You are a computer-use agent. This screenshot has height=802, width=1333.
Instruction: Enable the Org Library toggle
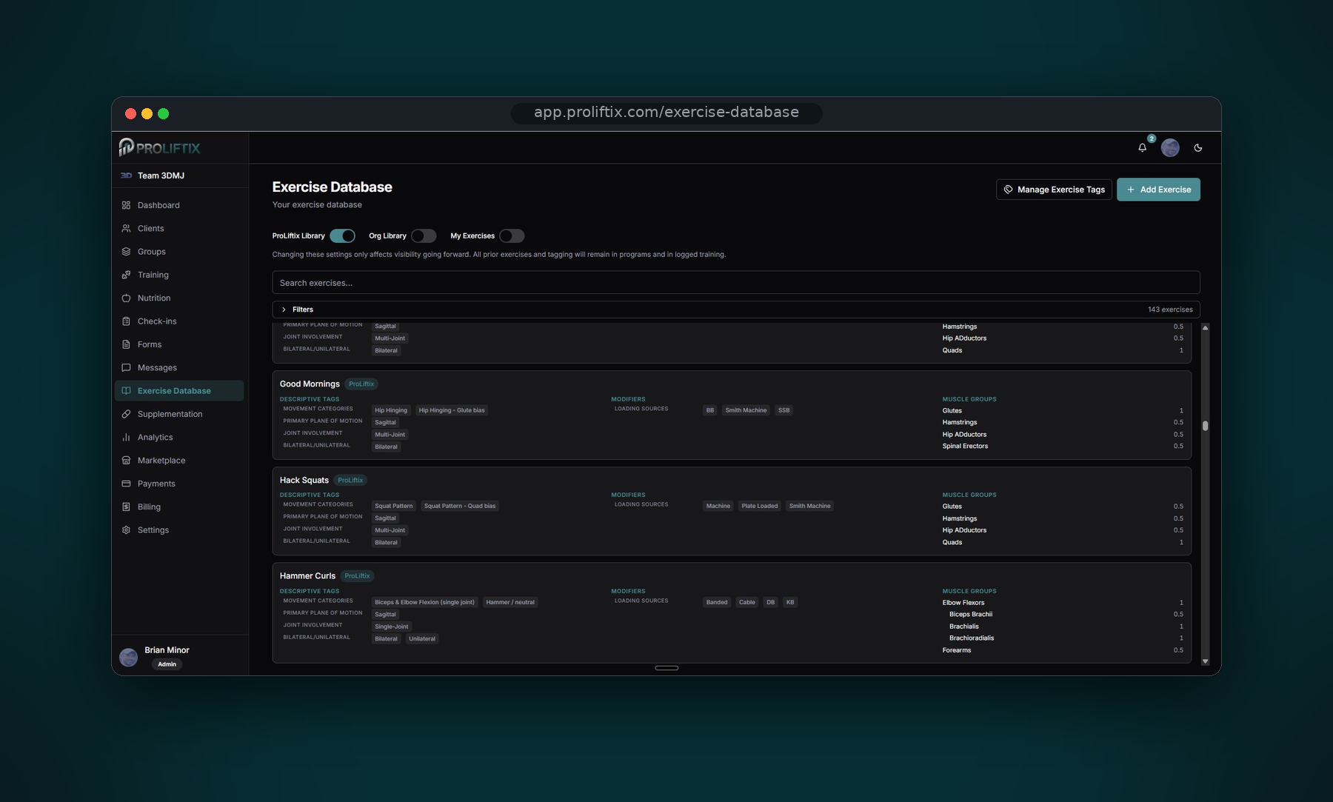click(424, 235)
